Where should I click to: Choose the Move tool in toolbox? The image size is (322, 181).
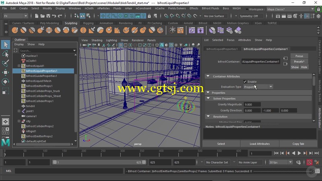click(6, 72)
